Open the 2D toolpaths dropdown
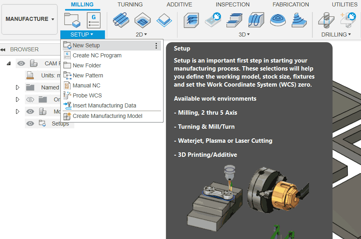 [141, 34]
